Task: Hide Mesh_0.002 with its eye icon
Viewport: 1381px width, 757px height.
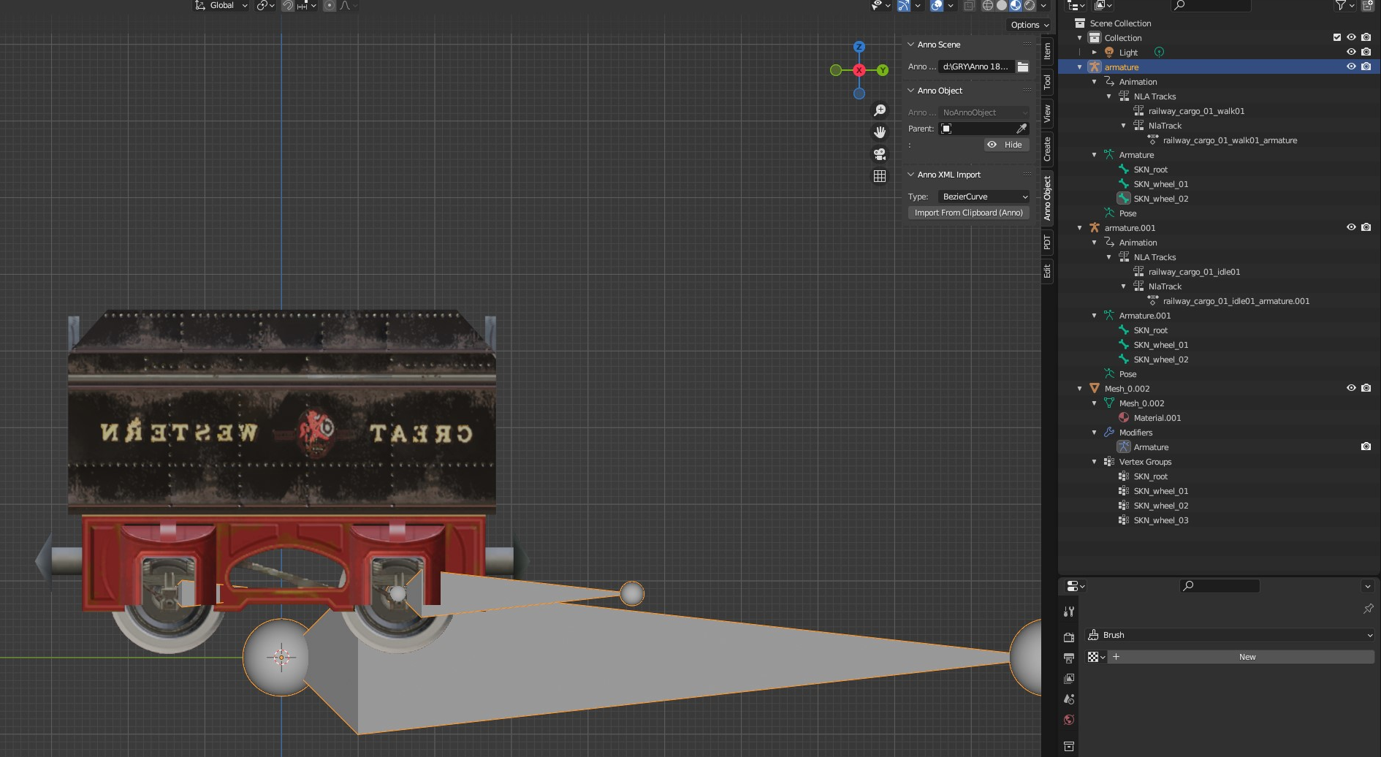Action: 1351,388
